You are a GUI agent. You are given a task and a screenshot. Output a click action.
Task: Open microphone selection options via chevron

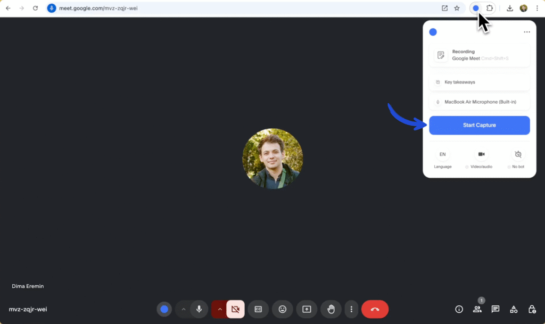[x=184, y=309]
